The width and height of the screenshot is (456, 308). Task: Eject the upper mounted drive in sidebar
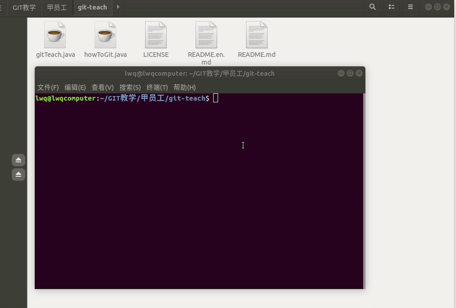click(x=18, y=160)
